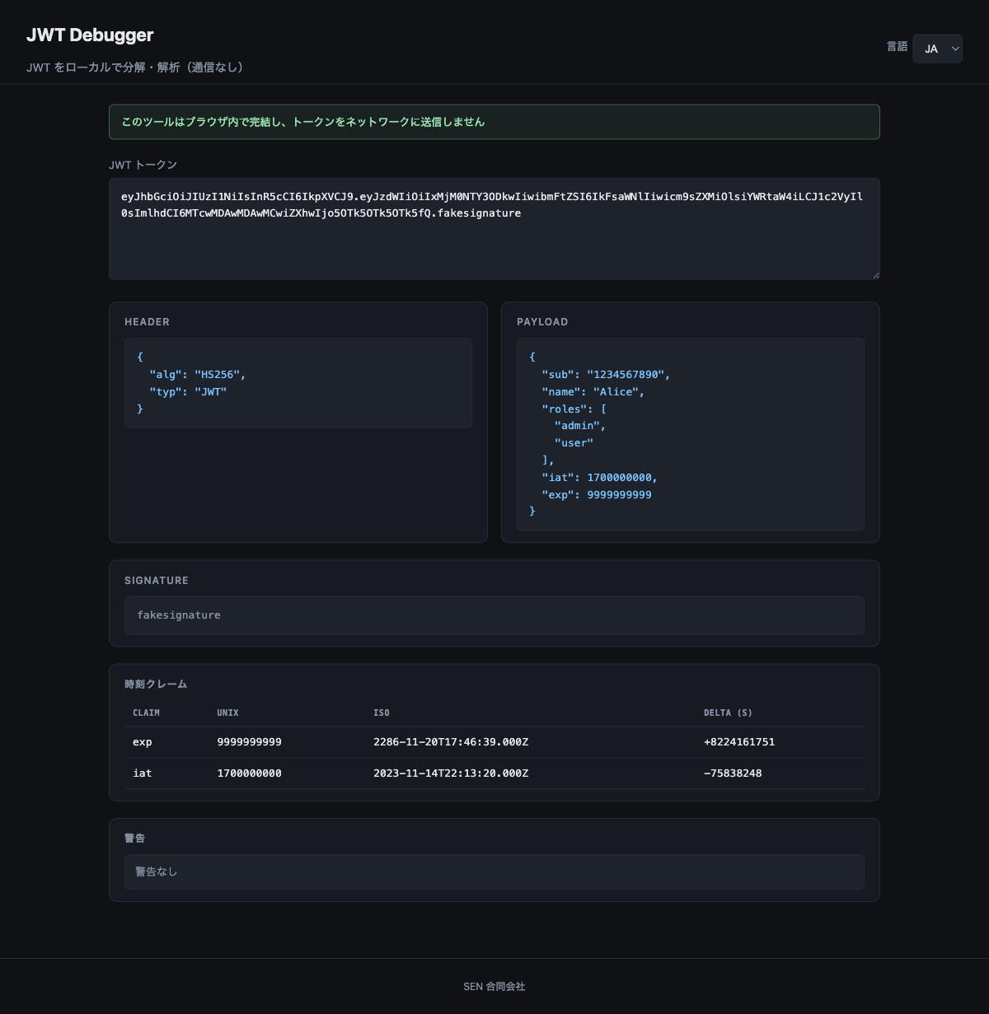The width and height of the screenshot is (989, 1014).
Task: Click the 2286-11-20T17:46:39.000Z ISO cell
Action: [451, 742]
